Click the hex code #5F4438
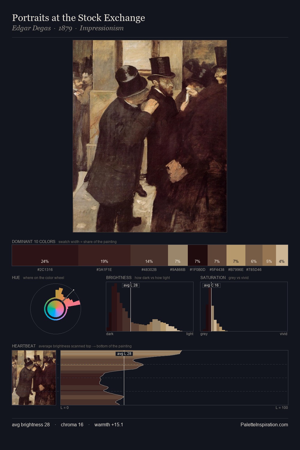 (217, 270)
